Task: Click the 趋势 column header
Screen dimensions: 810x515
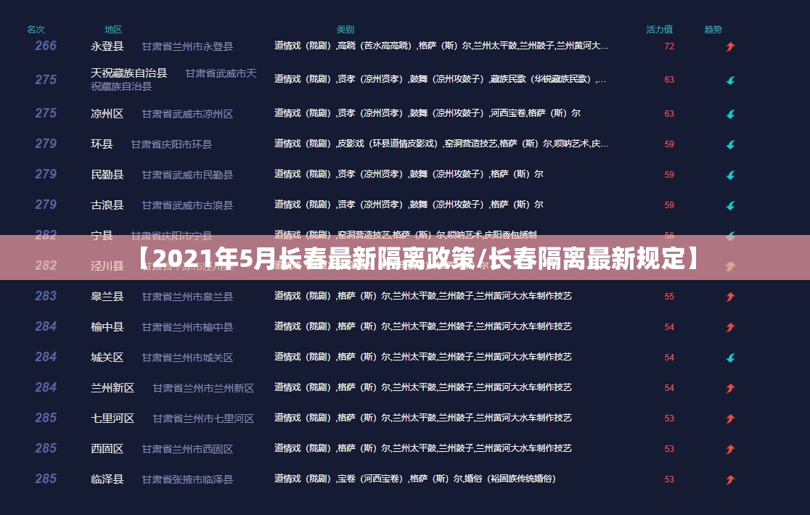Action: (713, 30)
